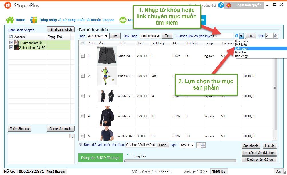Click the multi-account people icon

point(34,20)
